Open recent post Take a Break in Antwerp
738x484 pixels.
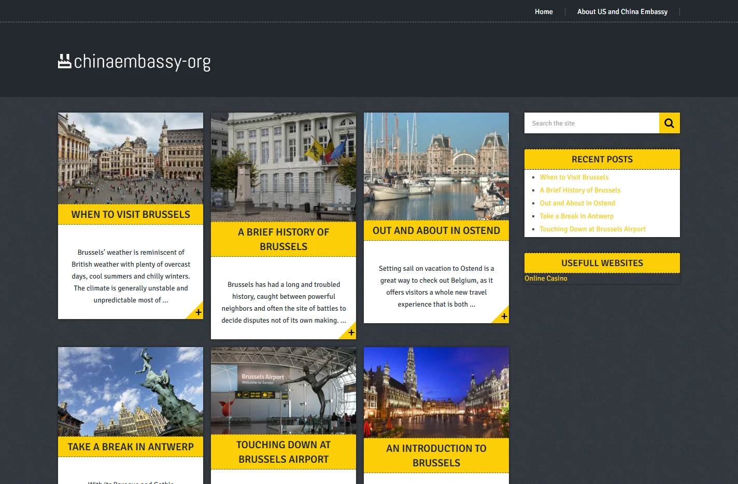point(576,216)
